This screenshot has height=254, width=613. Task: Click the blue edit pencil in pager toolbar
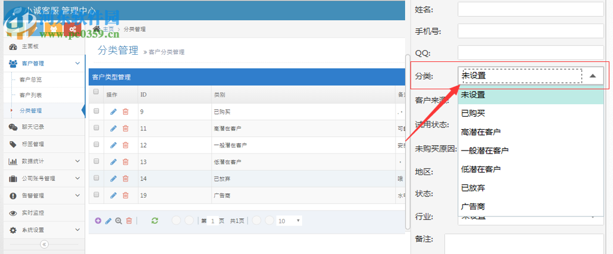click(108, 221)
